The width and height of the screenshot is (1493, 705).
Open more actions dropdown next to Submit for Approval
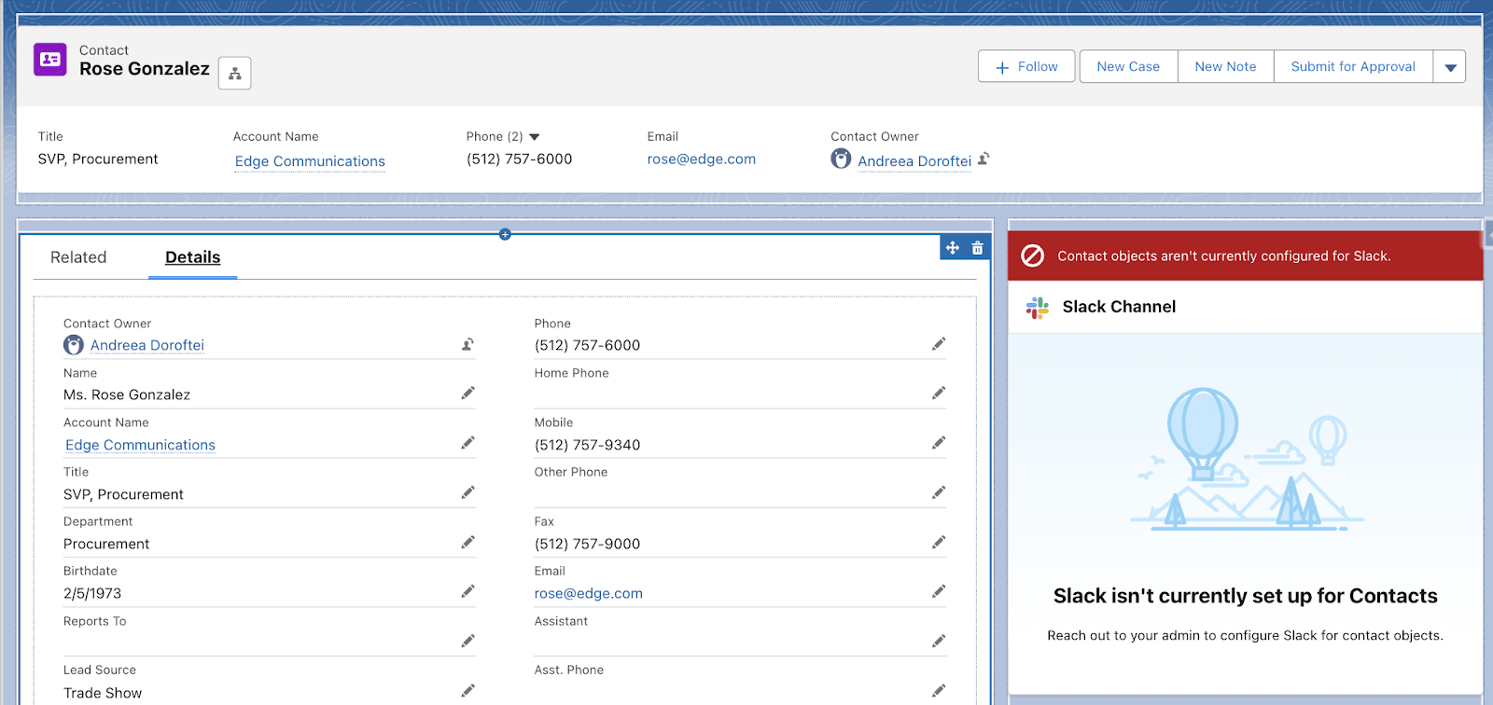pos(1449,67)
